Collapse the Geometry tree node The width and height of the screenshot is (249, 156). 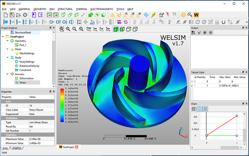7,41
